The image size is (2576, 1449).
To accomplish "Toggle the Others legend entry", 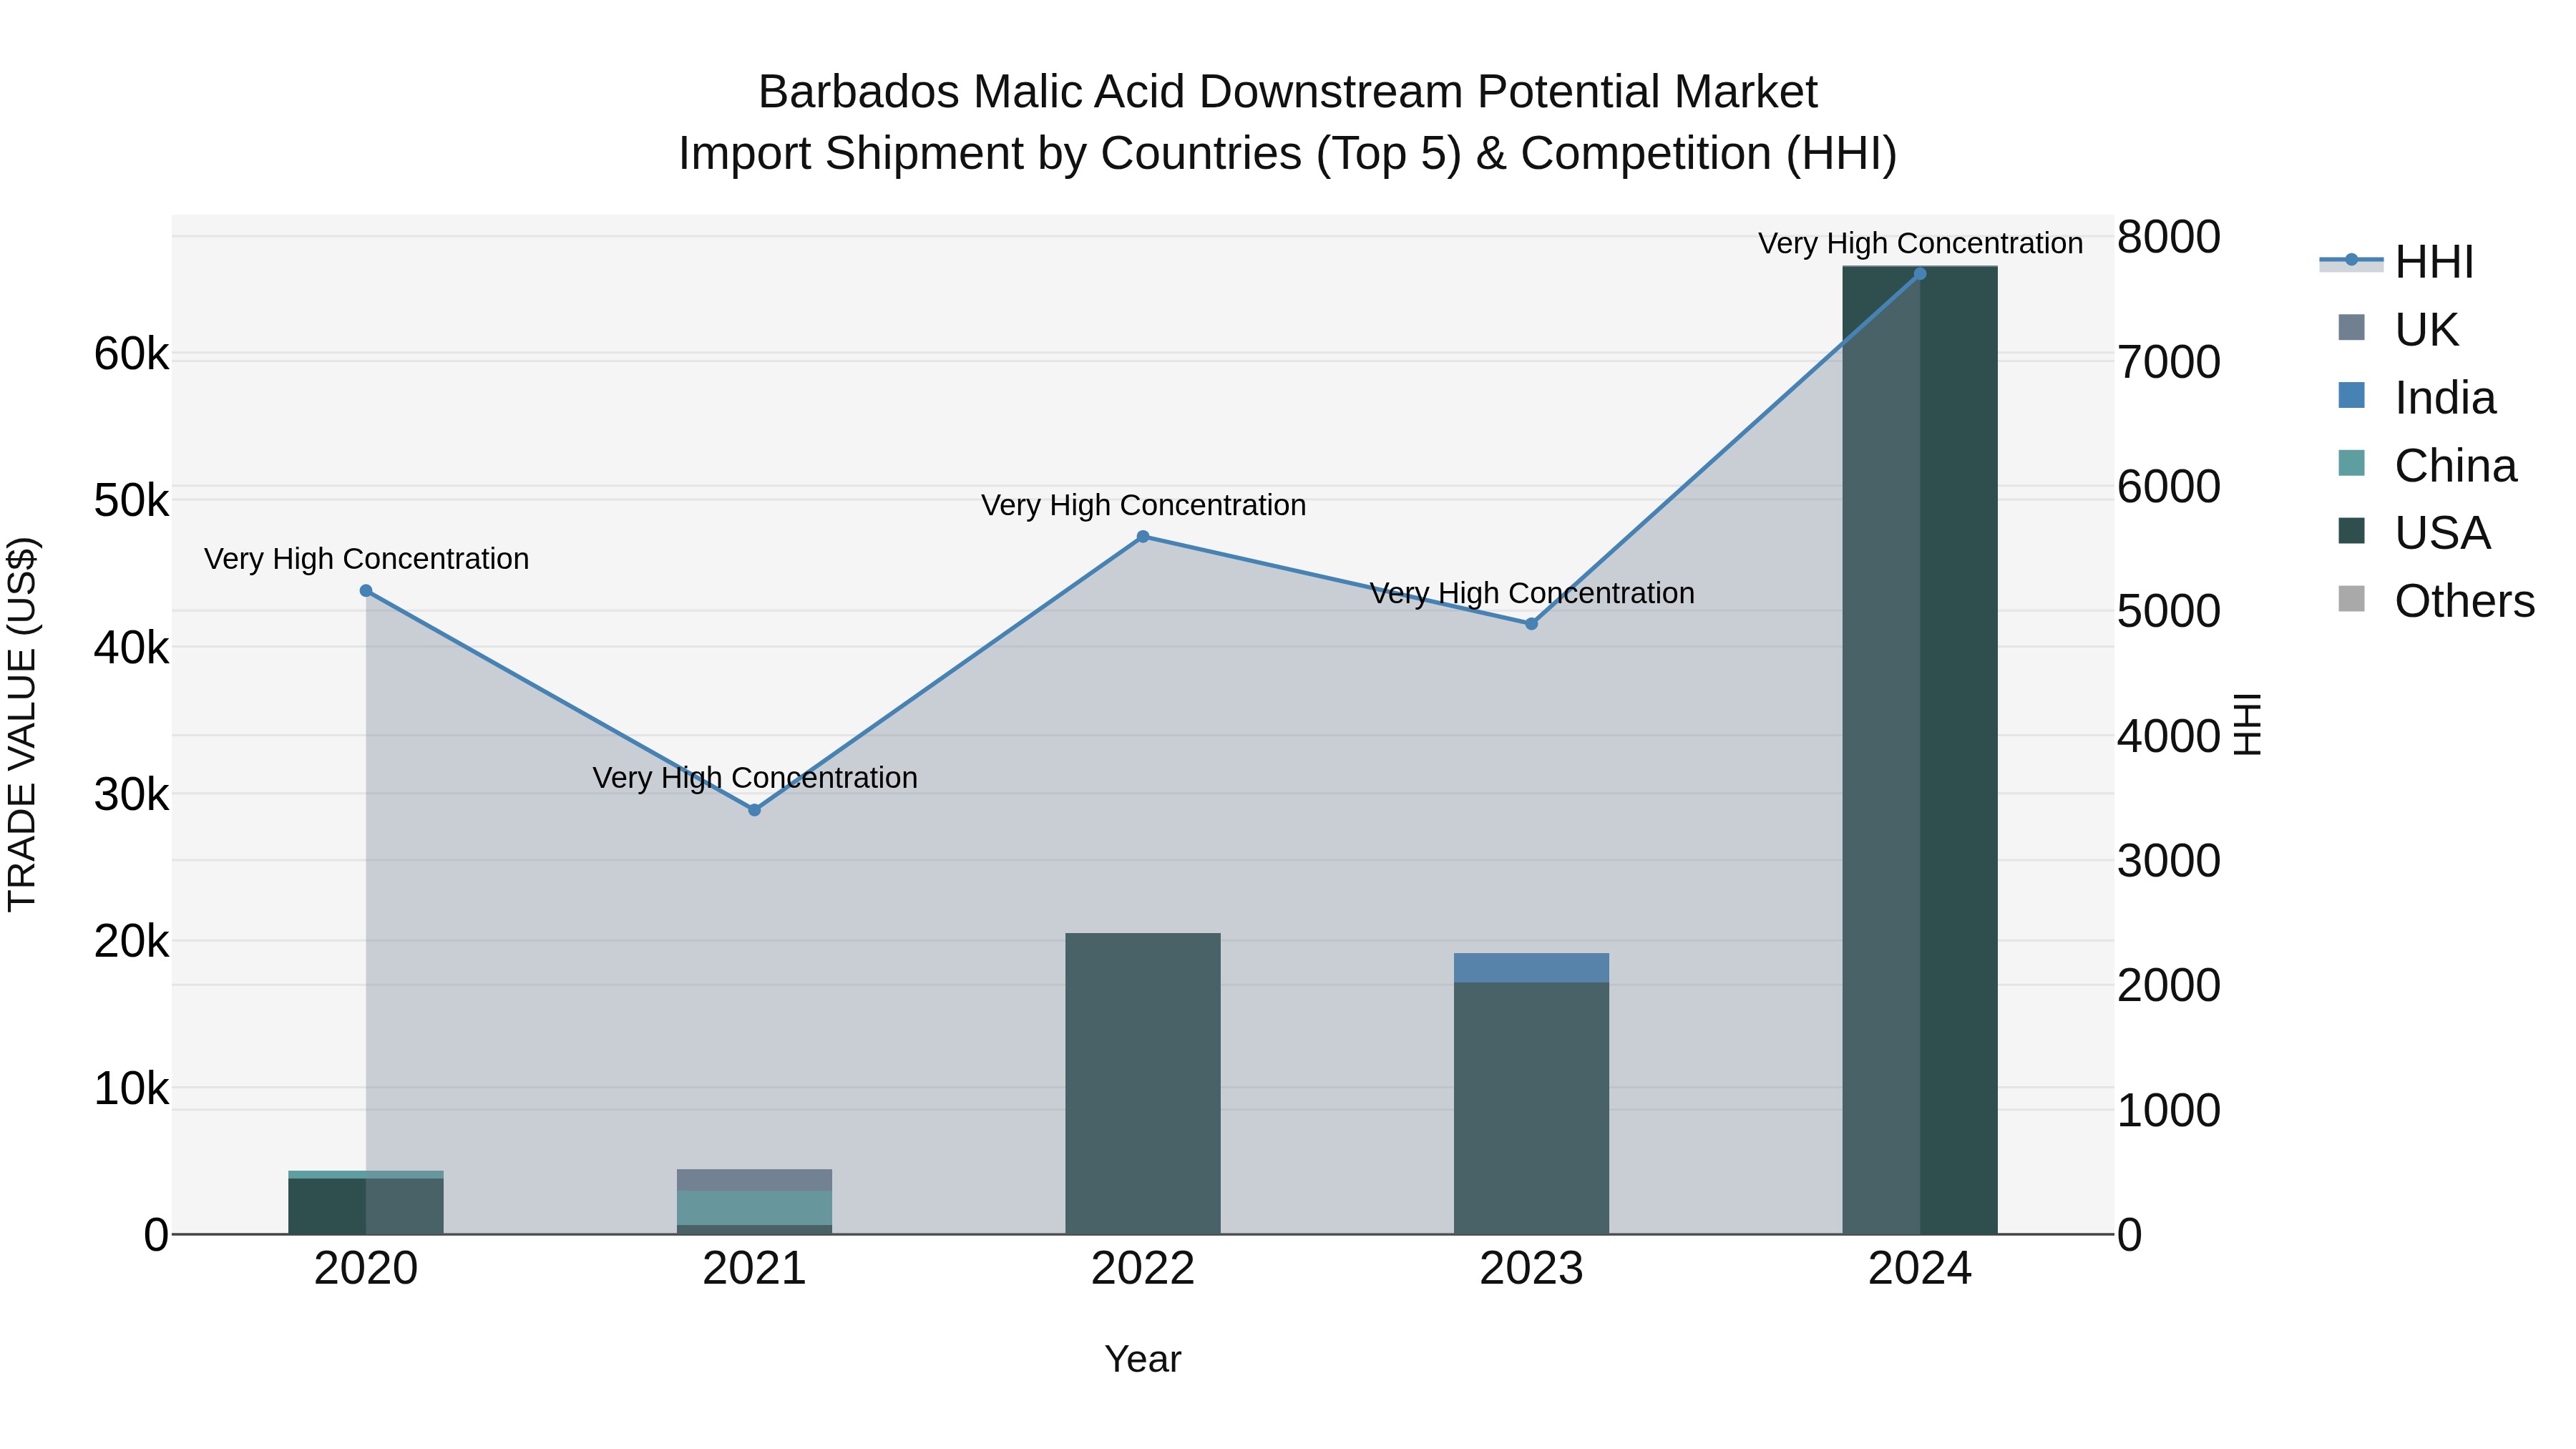I will click(2436, 601).
